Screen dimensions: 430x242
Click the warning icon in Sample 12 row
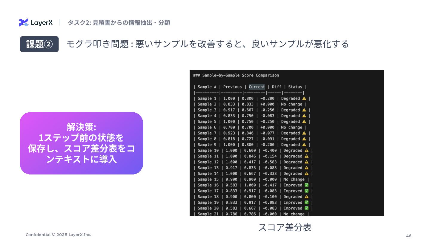[306, 162]
